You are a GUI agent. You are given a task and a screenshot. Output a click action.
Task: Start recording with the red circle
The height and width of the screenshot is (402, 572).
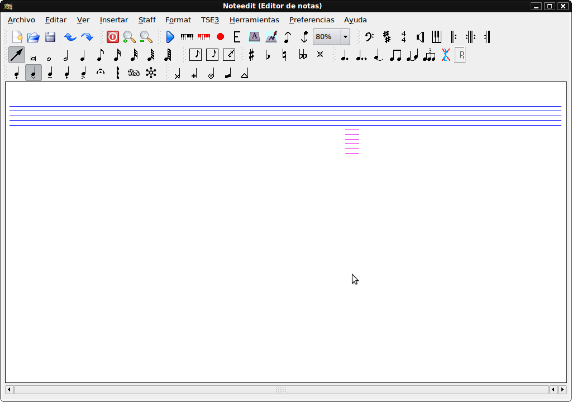pos(220,37)
